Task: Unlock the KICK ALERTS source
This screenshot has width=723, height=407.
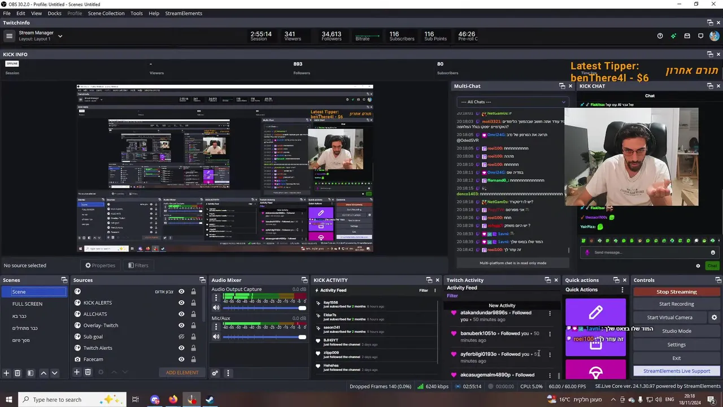Action: 193,303
